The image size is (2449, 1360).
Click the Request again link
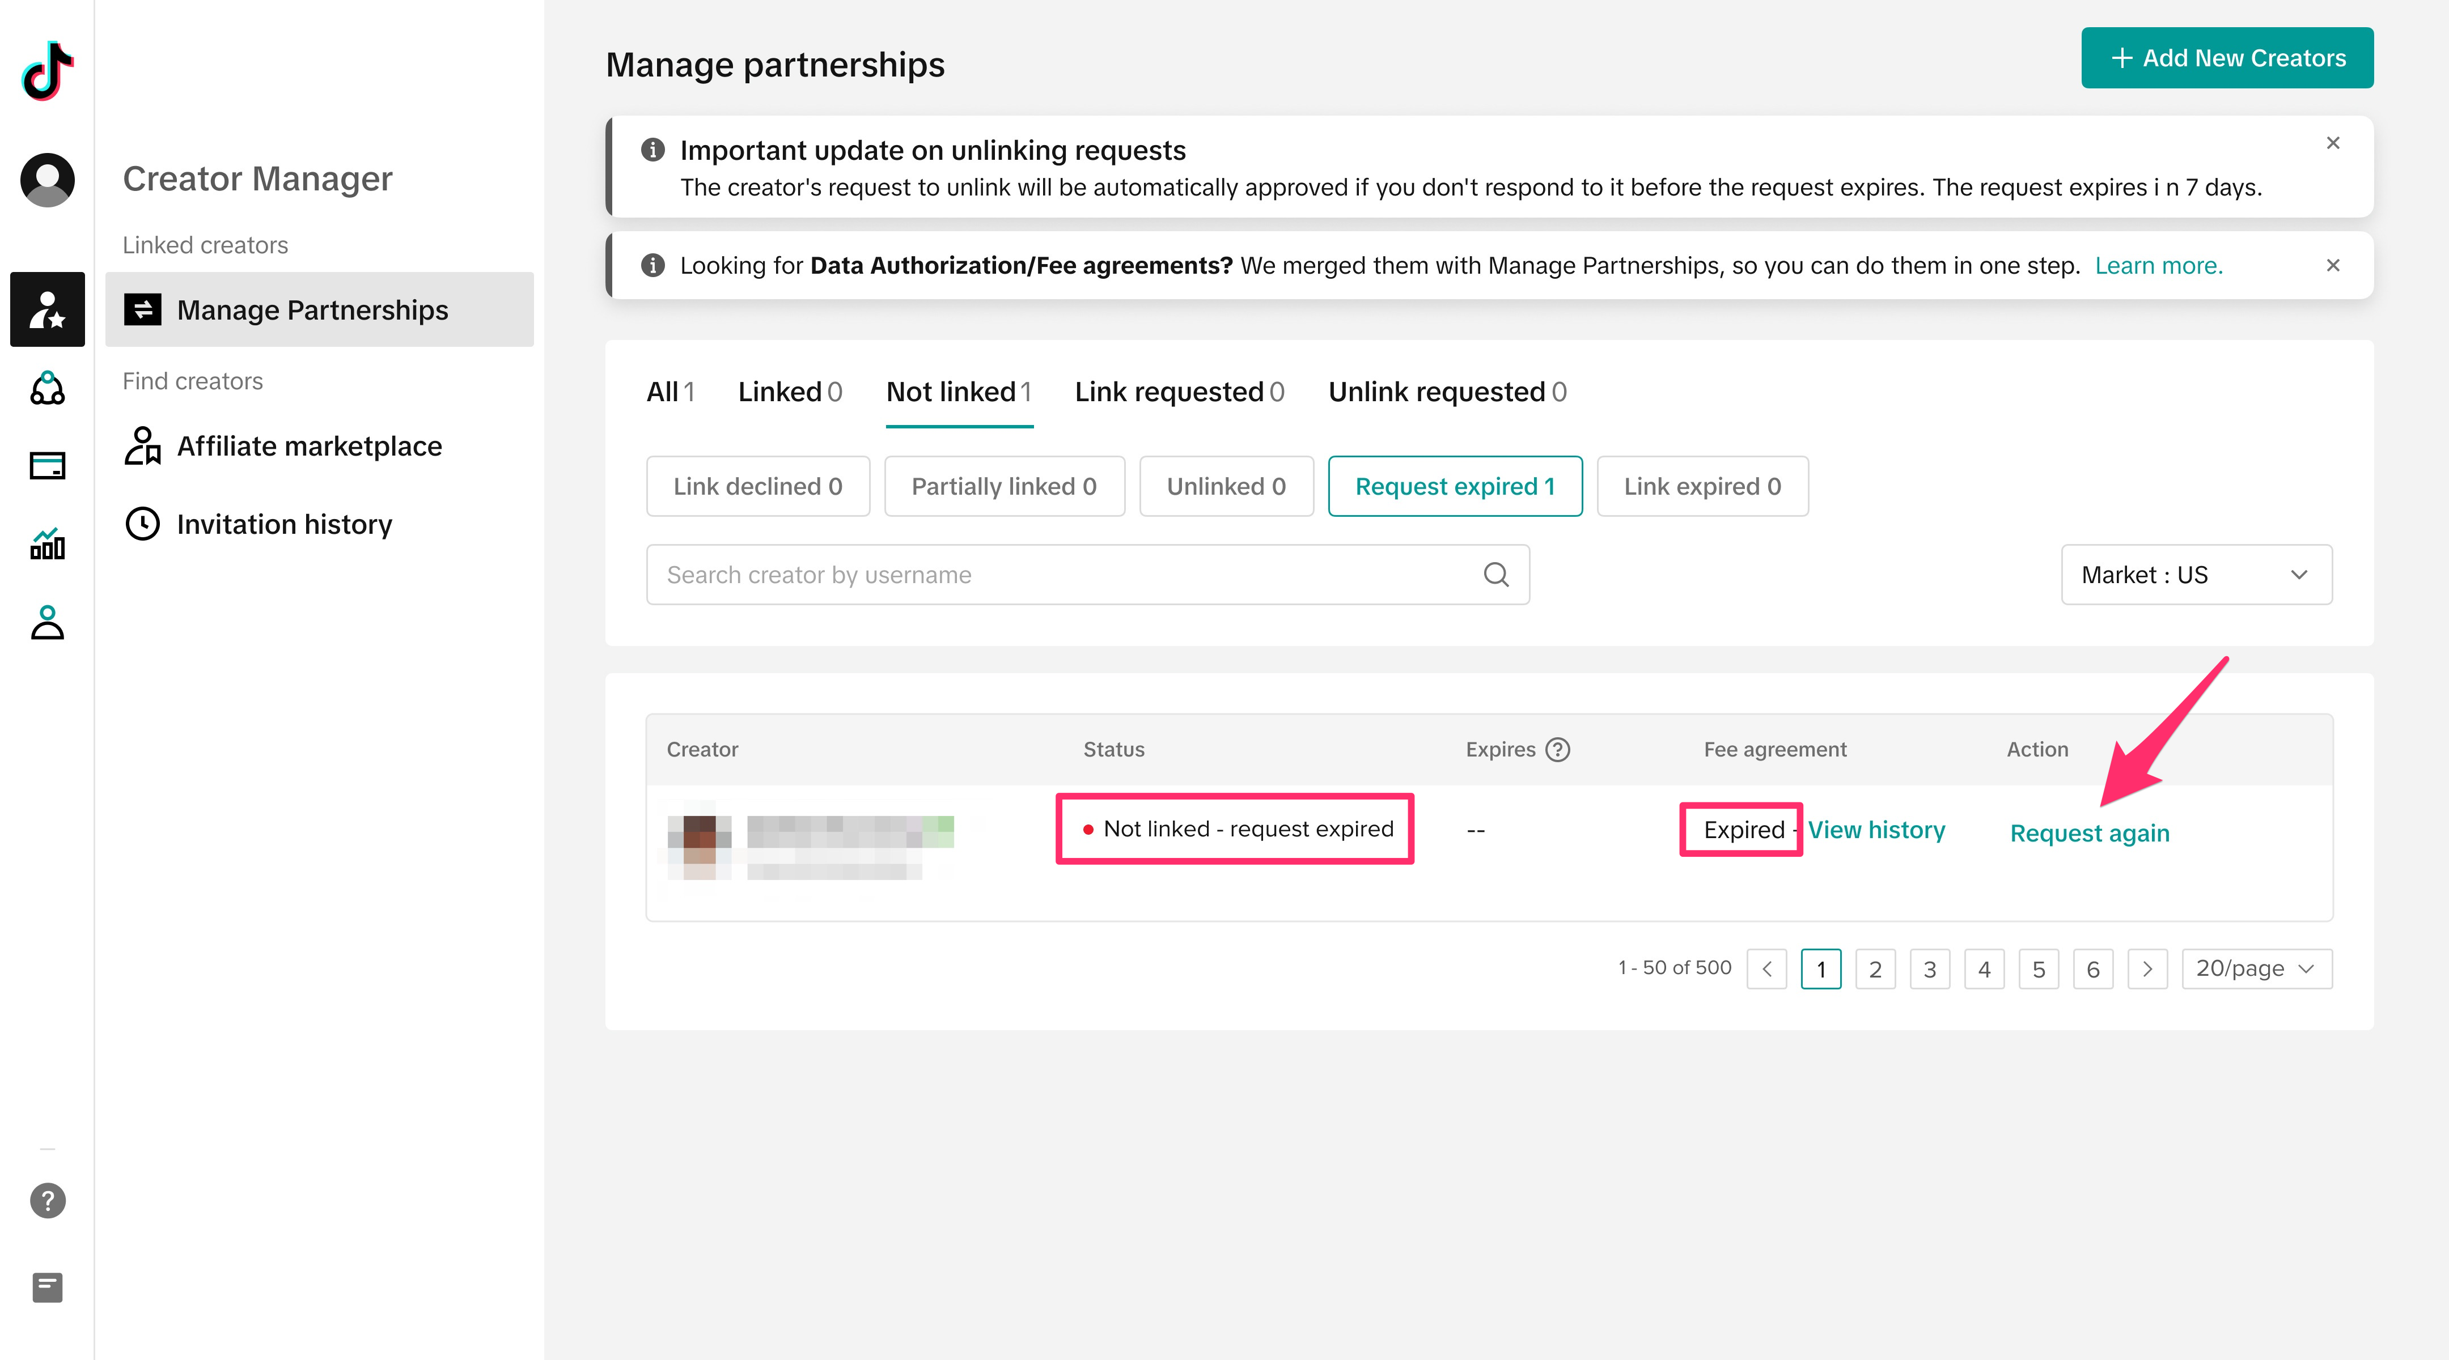point(2088,834)
